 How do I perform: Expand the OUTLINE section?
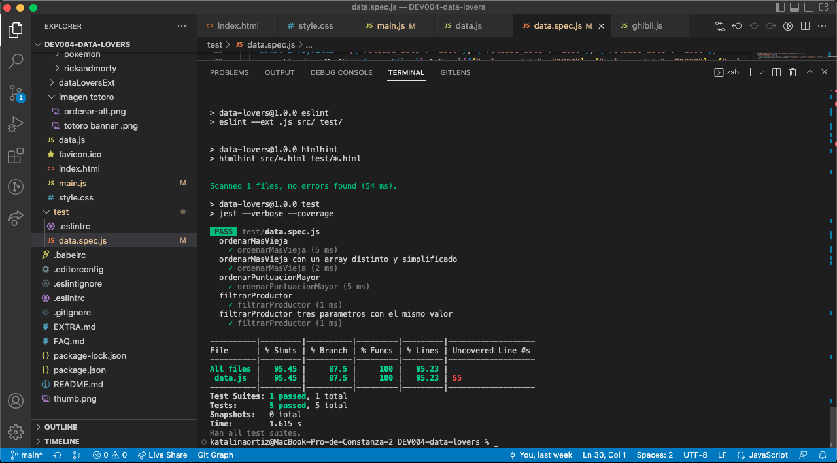pyautogui.click(x=61, y=427)
